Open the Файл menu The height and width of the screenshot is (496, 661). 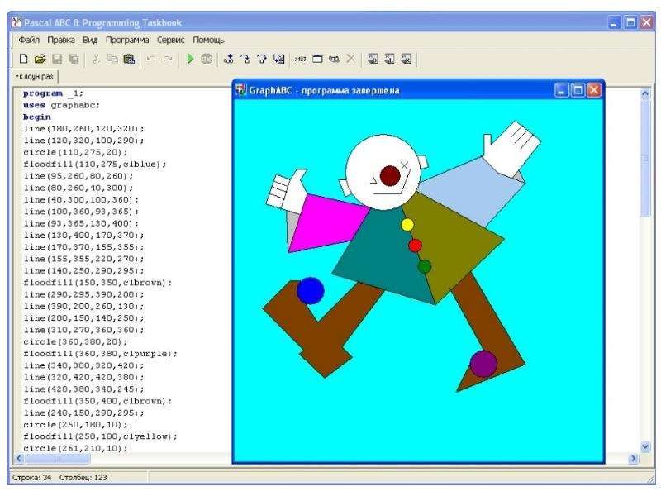click(29, 40)
